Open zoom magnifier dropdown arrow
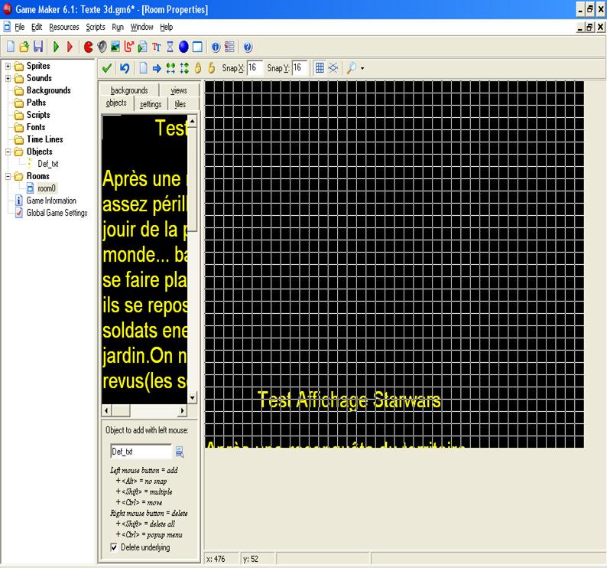 (362, 68)
